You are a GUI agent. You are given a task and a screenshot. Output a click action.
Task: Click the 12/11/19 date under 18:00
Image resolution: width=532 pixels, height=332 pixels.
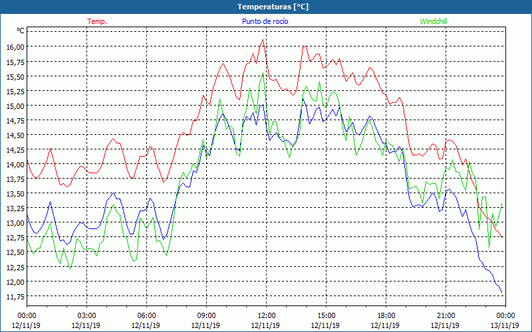tap(385, 325)
